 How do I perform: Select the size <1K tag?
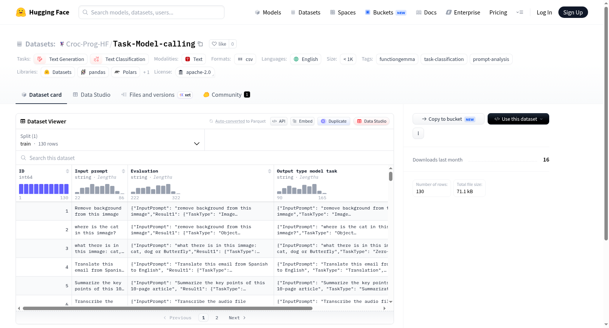pyautogui.click(x=348, y=59)
